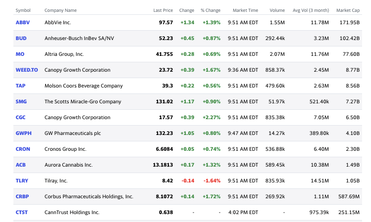
Task: Select Cronos Group Inc. name
Action: (65, 149)
